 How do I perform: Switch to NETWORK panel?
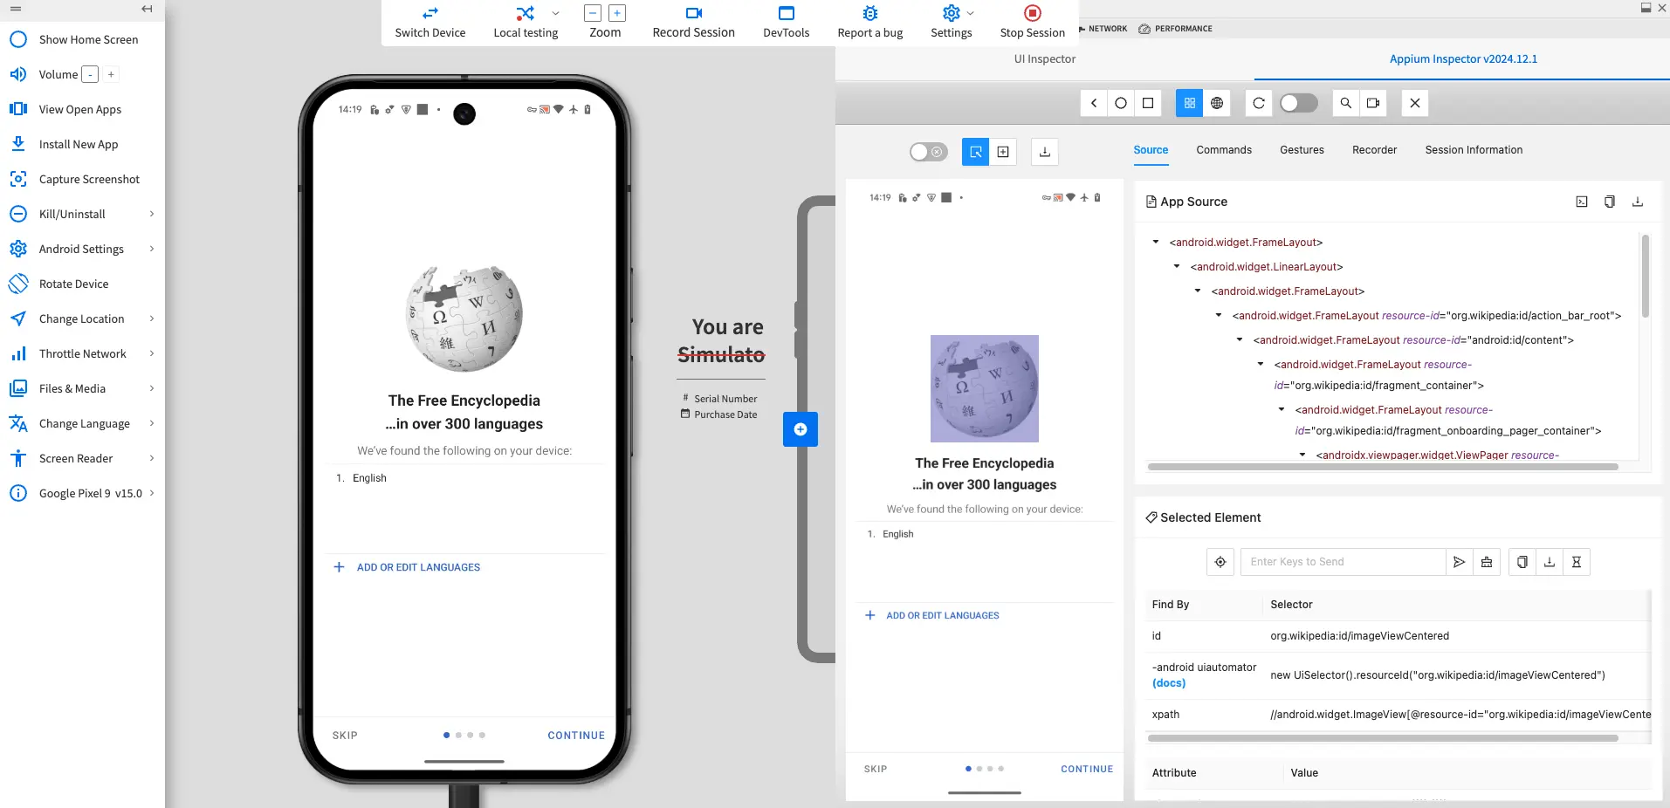point(1103,29)
